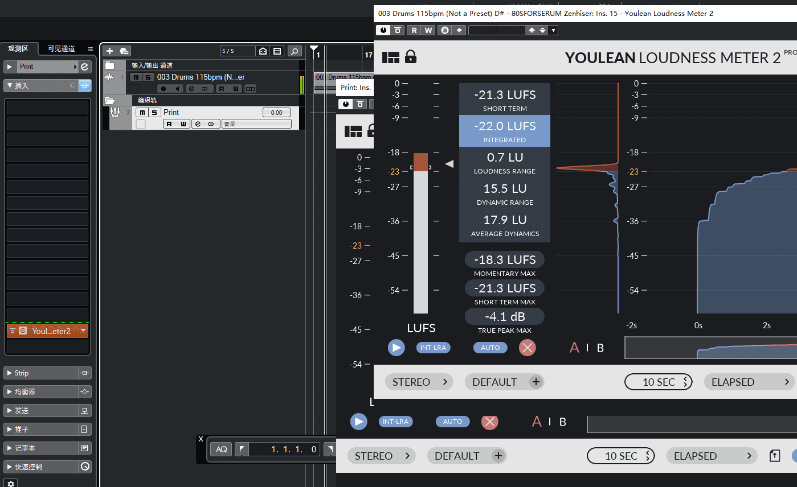Screen dimensions: 797x487
Task: Click the True Peak Max -4.1 dB value
Action: [505, 316]
